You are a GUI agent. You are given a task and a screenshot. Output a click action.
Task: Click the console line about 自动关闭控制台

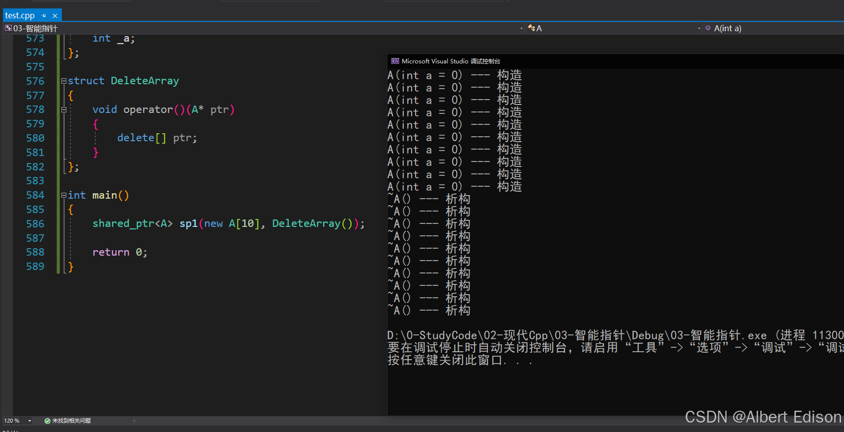click(615, 348)
